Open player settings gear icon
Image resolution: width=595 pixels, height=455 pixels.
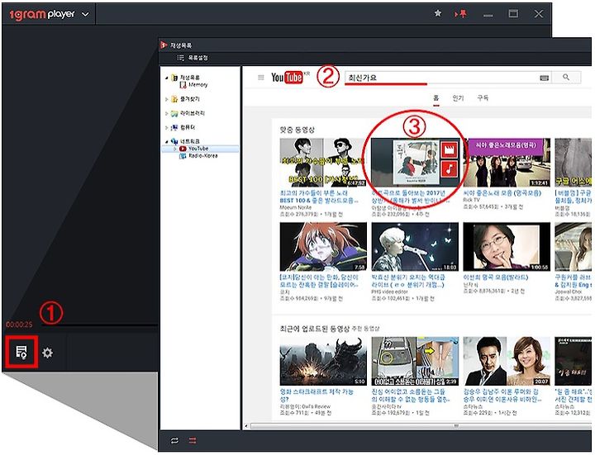47,353
